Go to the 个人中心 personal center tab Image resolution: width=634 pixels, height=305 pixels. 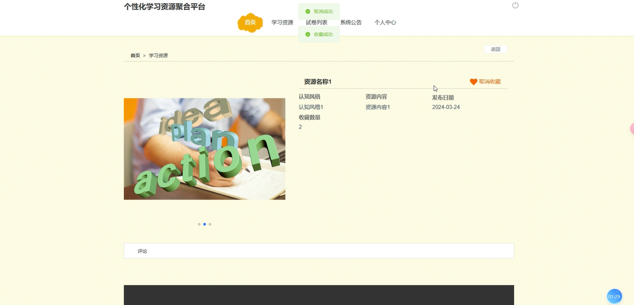pyautogui.click(x=385, y=22)
